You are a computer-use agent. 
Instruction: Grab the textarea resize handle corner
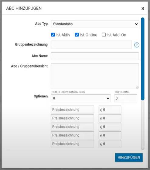pyautogui.click(x=137, y=87)
